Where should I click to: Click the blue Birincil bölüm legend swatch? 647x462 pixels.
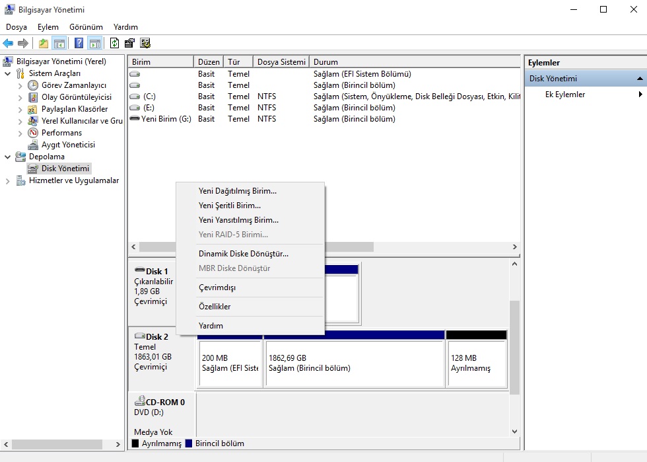pos(189,443)
